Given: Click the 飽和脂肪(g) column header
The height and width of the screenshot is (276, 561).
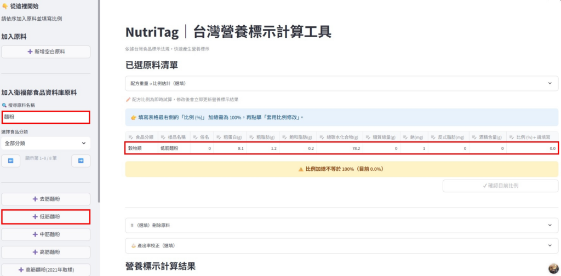Looking at the screenshot, I should 297,137.
